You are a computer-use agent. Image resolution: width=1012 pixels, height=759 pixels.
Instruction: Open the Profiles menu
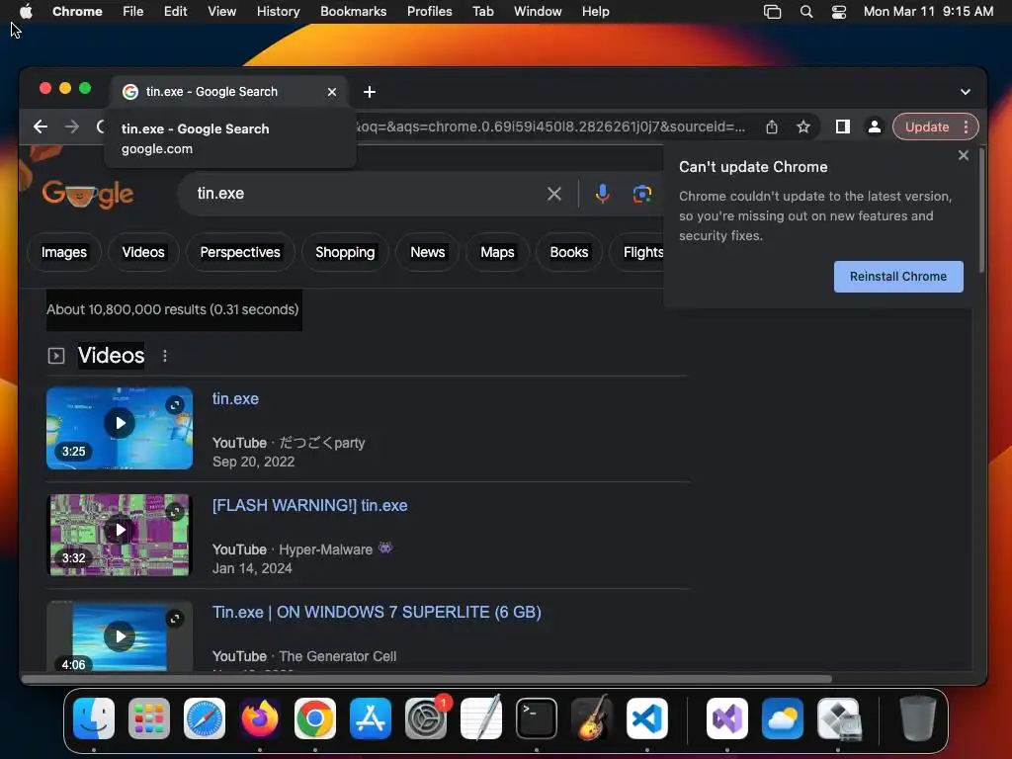(x=429, y=12)
